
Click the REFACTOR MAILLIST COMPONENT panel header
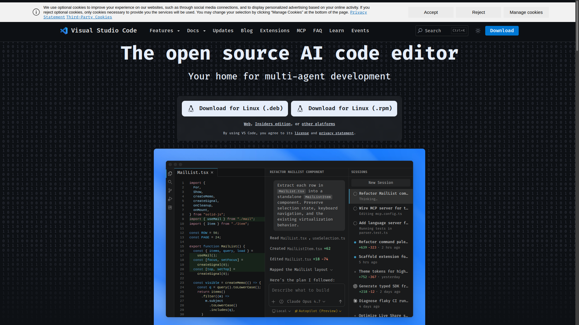[x=297, y=172]
